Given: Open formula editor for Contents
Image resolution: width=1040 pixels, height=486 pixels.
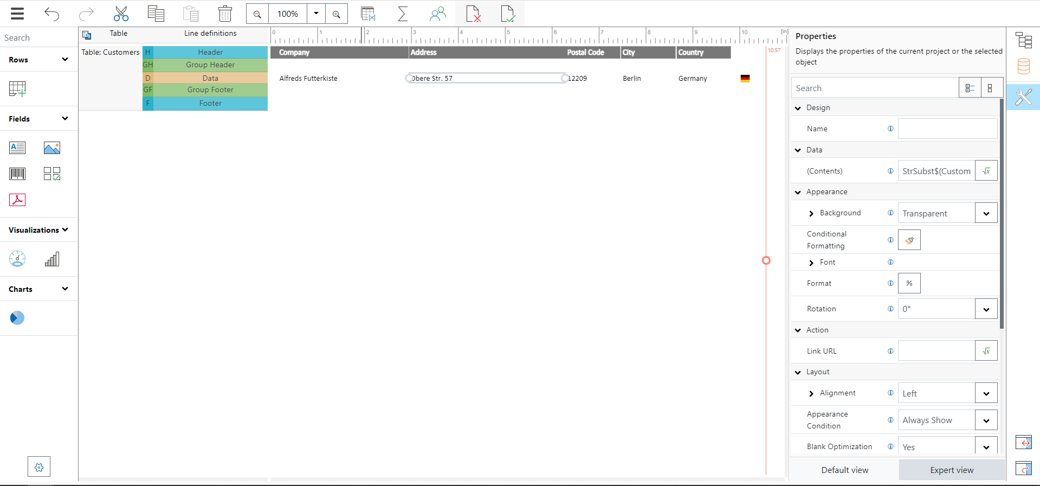Looking at the screenshot, I should (x=986, y=171).
